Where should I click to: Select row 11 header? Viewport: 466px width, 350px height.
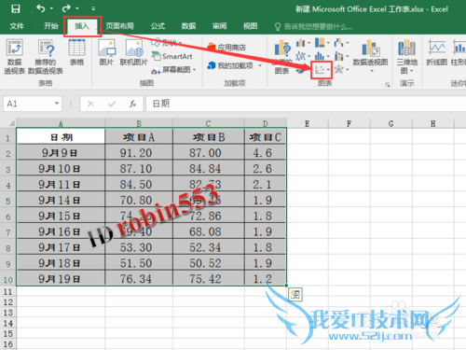(7, 292)
